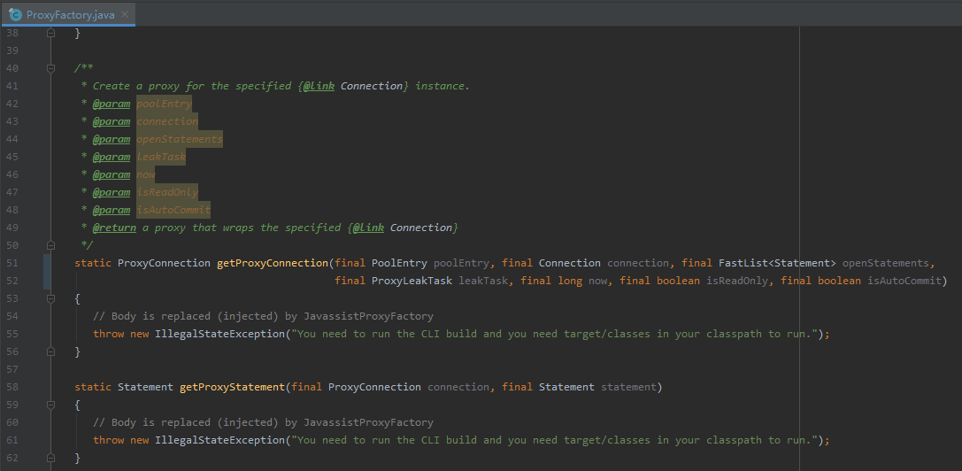Click line number 55 in the gutter
Image resolution: width=962 pixels, height=471 pixels.
click(x=12, y=334)
